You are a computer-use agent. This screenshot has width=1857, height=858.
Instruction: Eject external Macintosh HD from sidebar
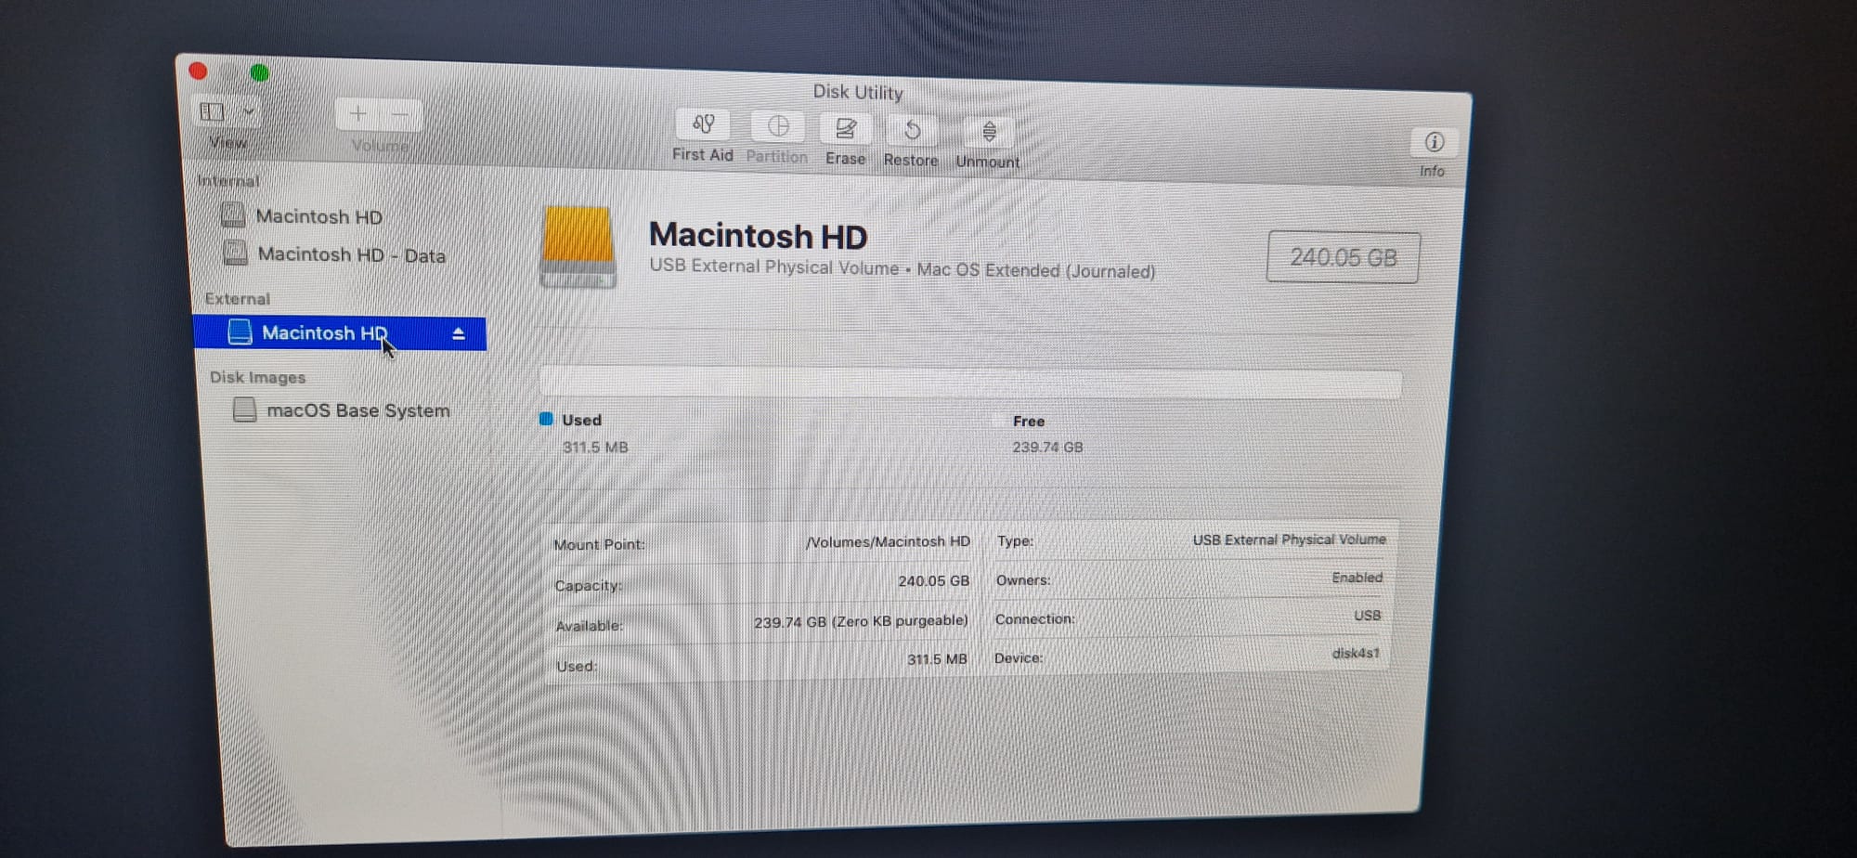tap(459, 334)
